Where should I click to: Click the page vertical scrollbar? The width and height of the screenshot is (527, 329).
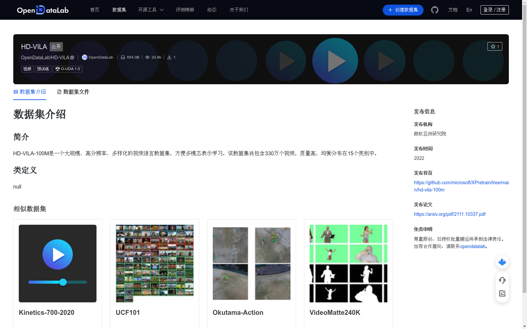click(x=524, y=148)
